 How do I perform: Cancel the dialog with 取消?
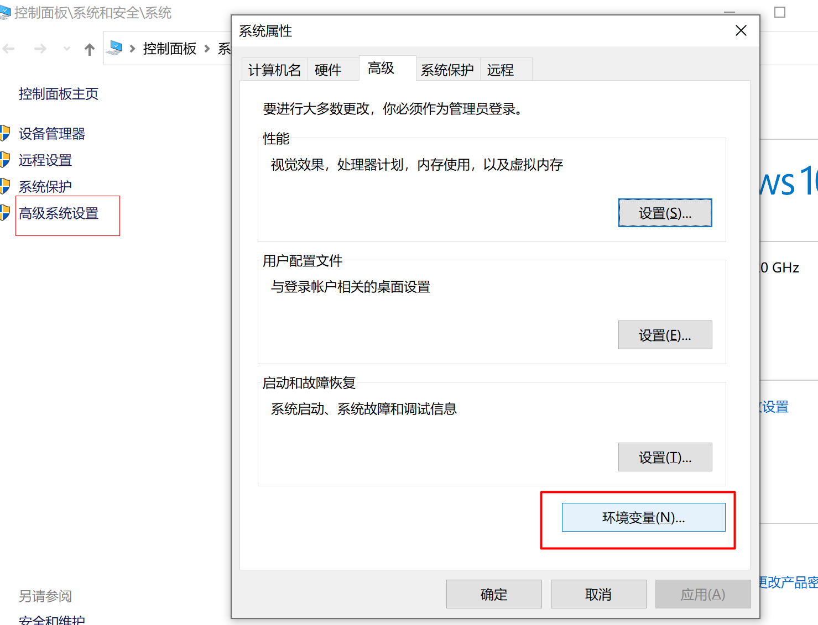[598, 595]
